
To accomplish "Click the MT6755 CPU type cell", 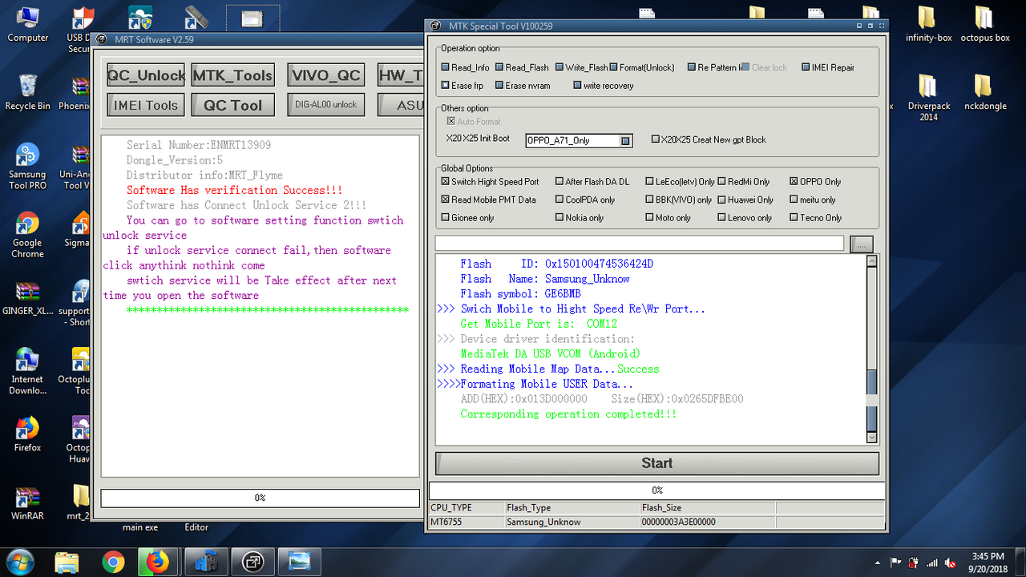I will coord(467,522).
